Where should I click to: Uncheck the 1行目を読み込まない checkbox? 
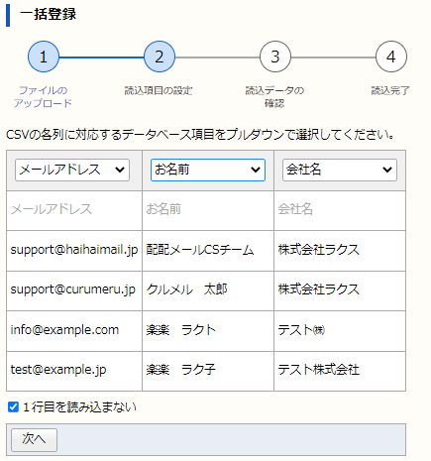point(13,406)
